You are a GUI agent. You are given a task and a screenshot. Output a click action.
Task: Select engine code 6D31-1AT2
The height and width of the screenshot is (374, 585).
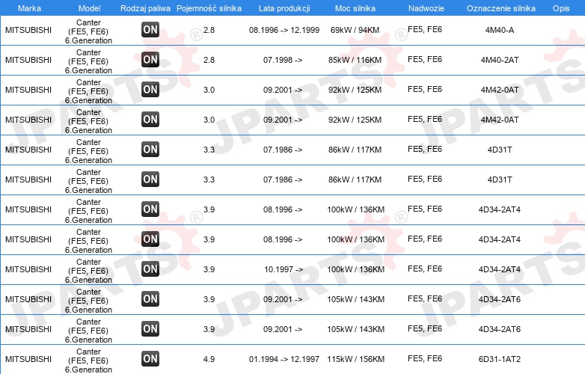tap(500, 359)
